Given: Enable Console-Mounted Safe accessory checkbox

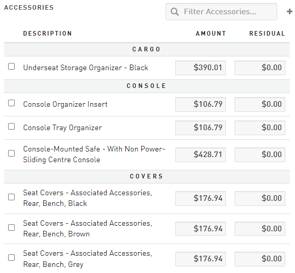Looking at the screenshot, I should pyautogui.click(x=12, y=154).
